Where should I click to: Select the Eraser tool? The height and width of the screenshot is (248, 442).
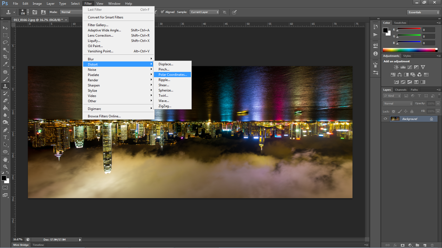[x=5, y=101]
